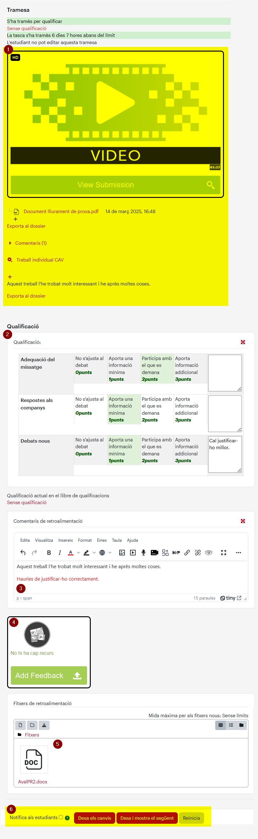258x839 pixels.
Task: Click the remark box for Adequació del missatge
Action: click(225, 373)
